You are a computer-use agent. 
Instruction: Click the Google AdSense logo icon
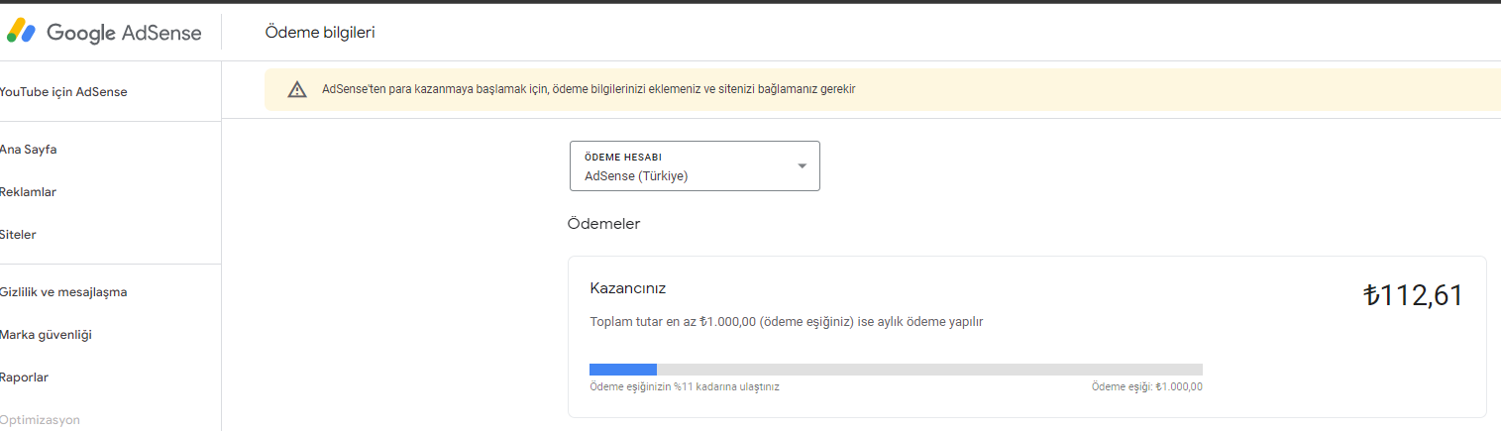[x=22, y=32]
